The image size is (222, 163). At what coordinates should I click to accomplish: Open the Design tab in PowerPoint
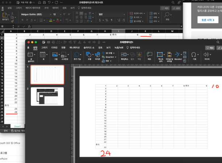(54, 48)
